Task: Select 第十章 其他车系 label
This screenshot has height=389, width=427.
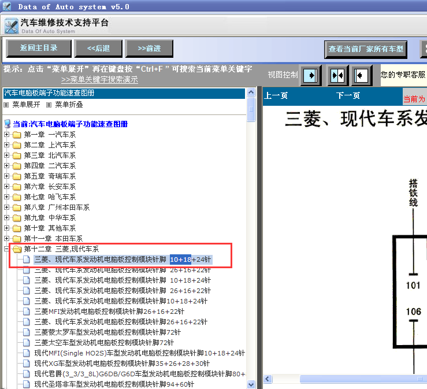Action: pos(50,228)
